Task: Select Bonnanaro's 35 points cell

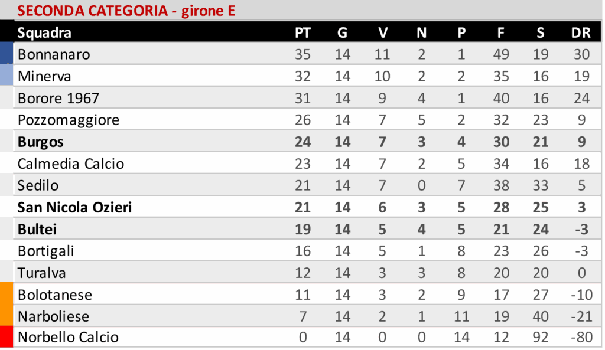Action: click(x=302, y=55)
